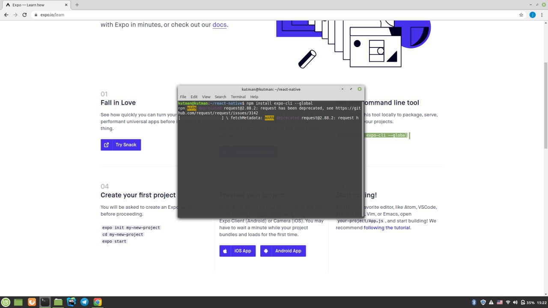Viewport: 548px width, 308px height.
Task: Go forward in Chrome
Action: 15,15
